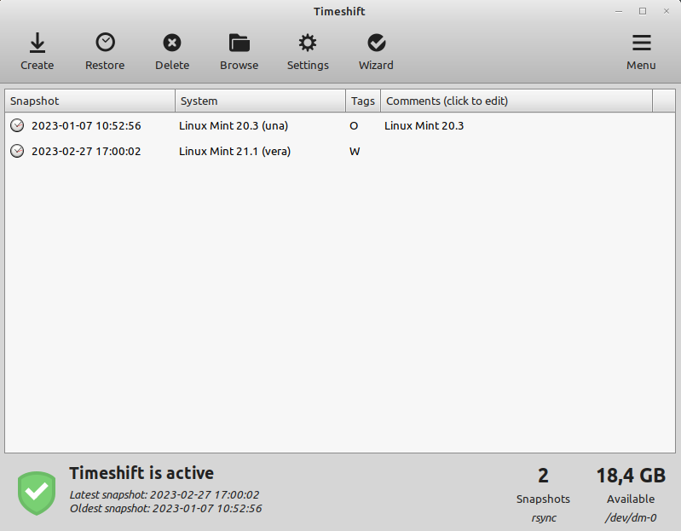Image resolution: width=681 pixels, height=531 pixels.
Task: Click the W tag of the second snapshot
Action: tap(355, 152)
